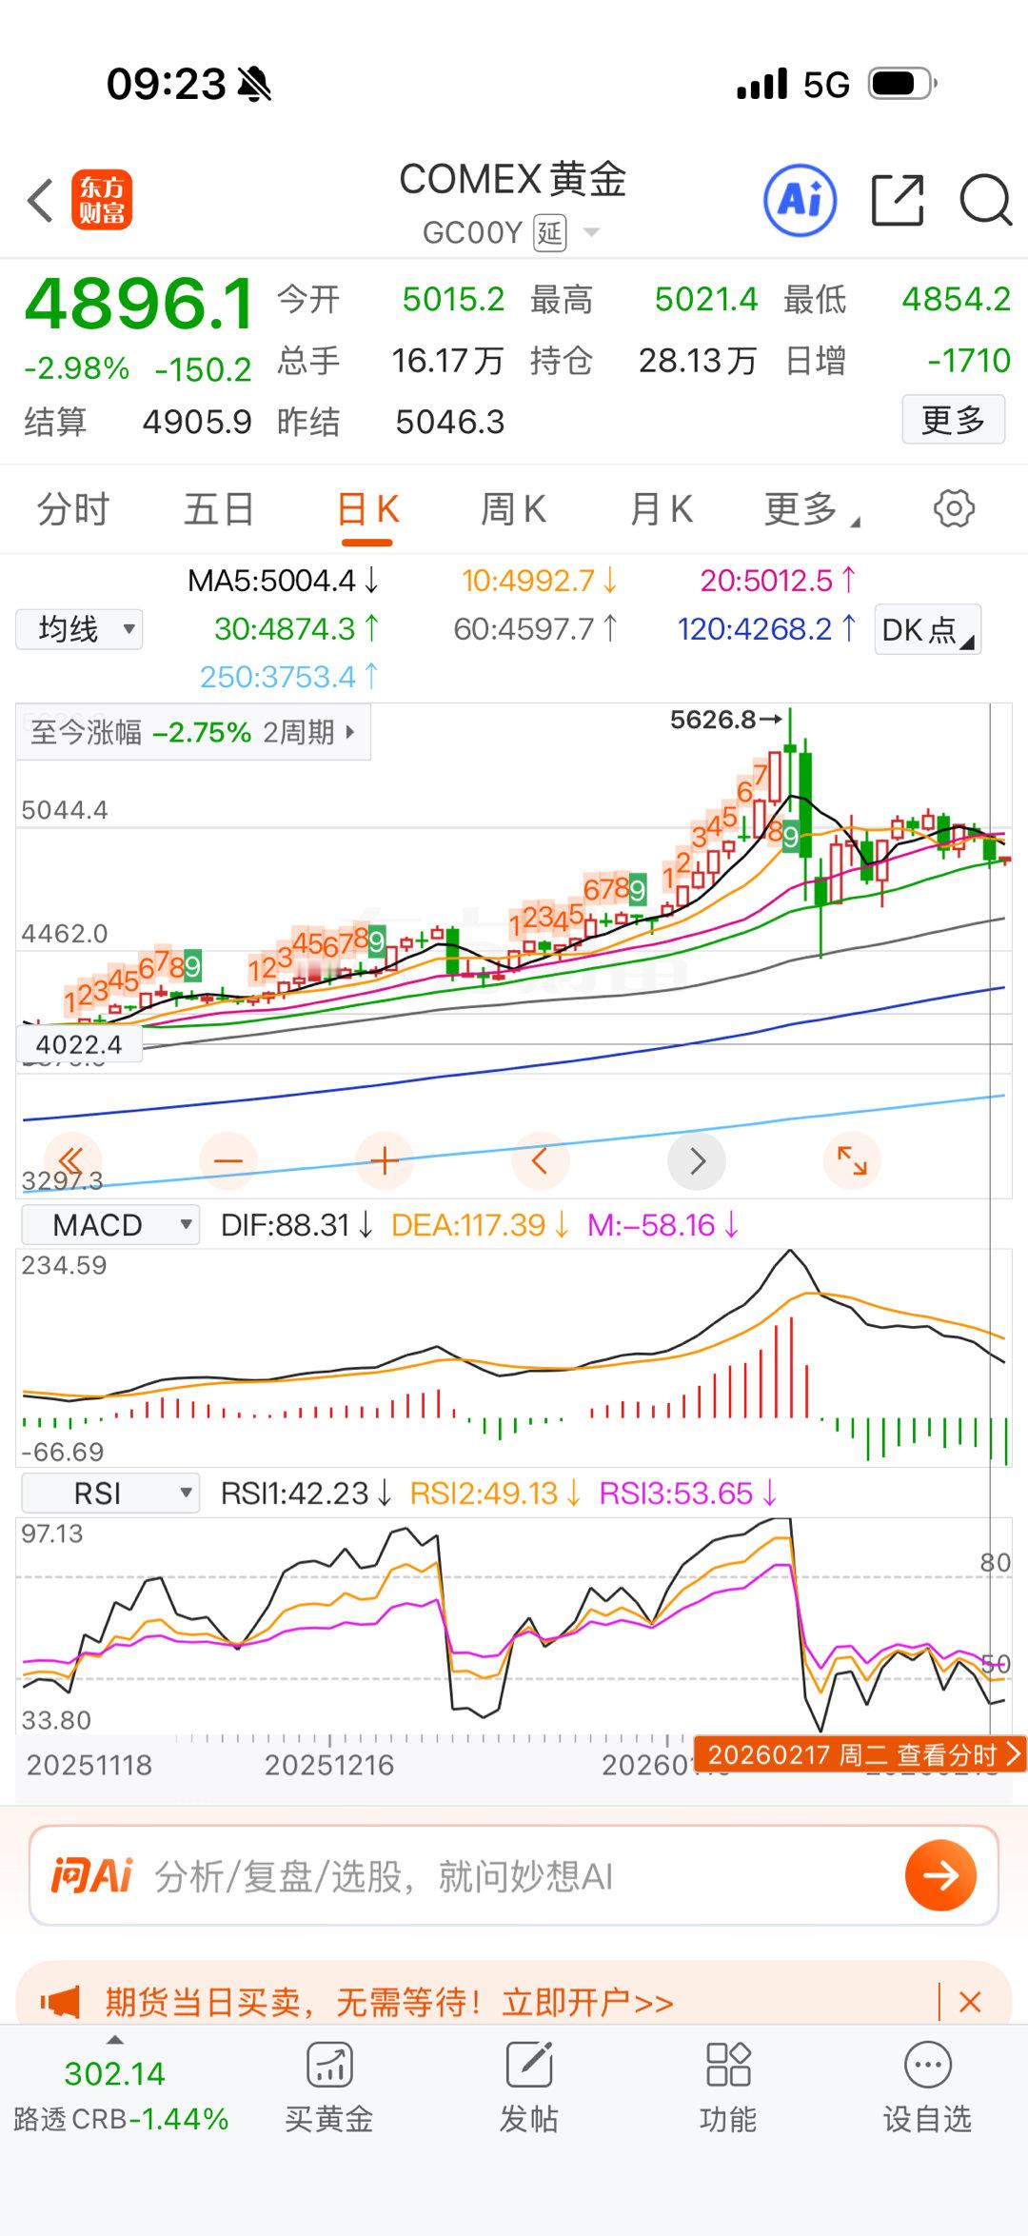Expand the GC00Y contract dropdown arrow
The height and width of the screenshot is (2236, 1028).
click(x=591, y=232)
